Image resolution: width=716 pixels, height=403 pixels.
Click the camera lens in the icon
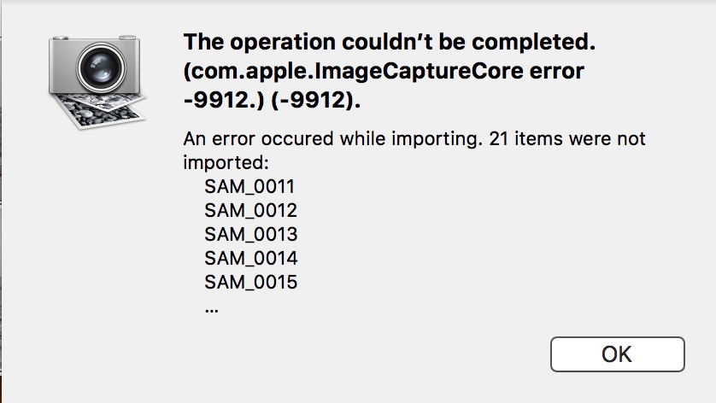point(95,75)
